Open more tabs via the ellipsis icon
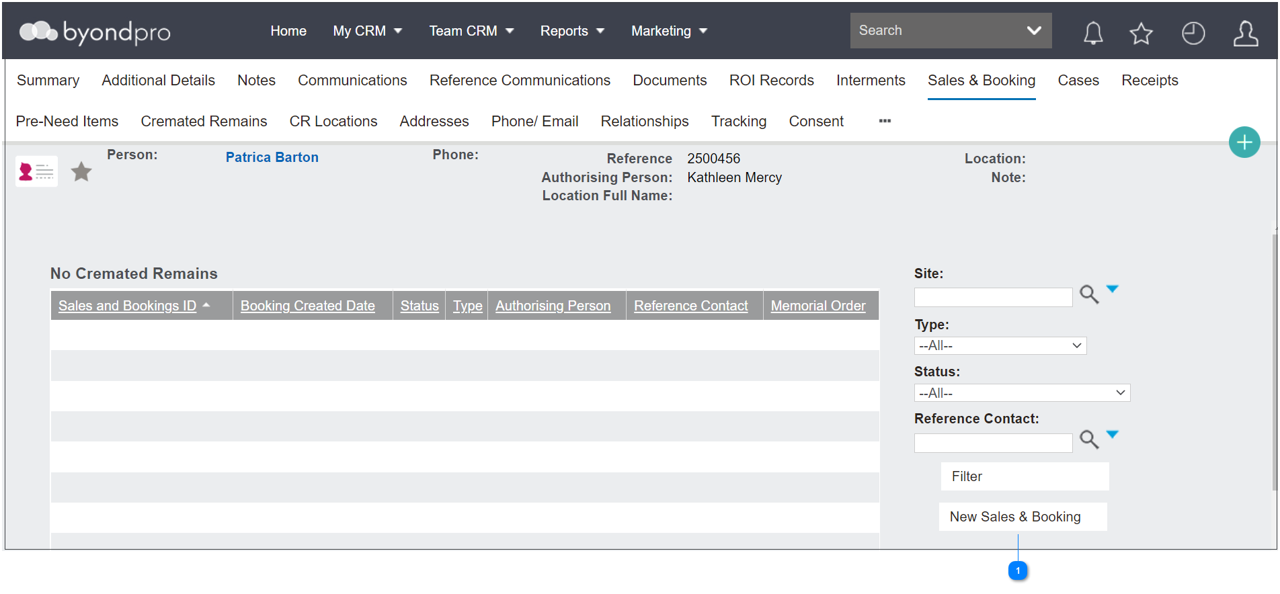Viewport: 1280px width, 594px height. (885, 121)
